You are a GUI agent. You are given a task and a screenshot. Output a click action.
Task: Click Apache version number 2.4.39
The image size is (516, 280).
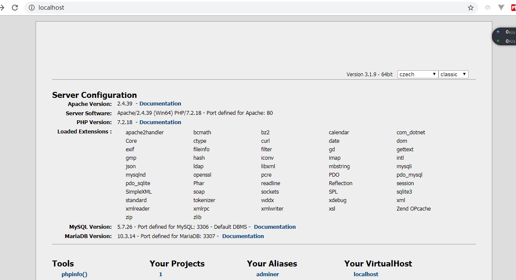coord(125,104)
